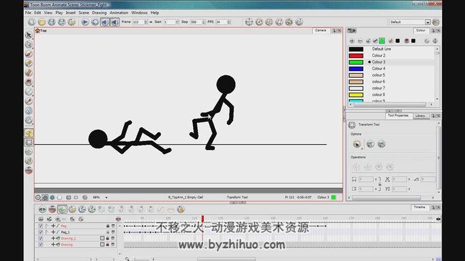Expand the Drawing_1 layer plus icon

tap(53, 238)
